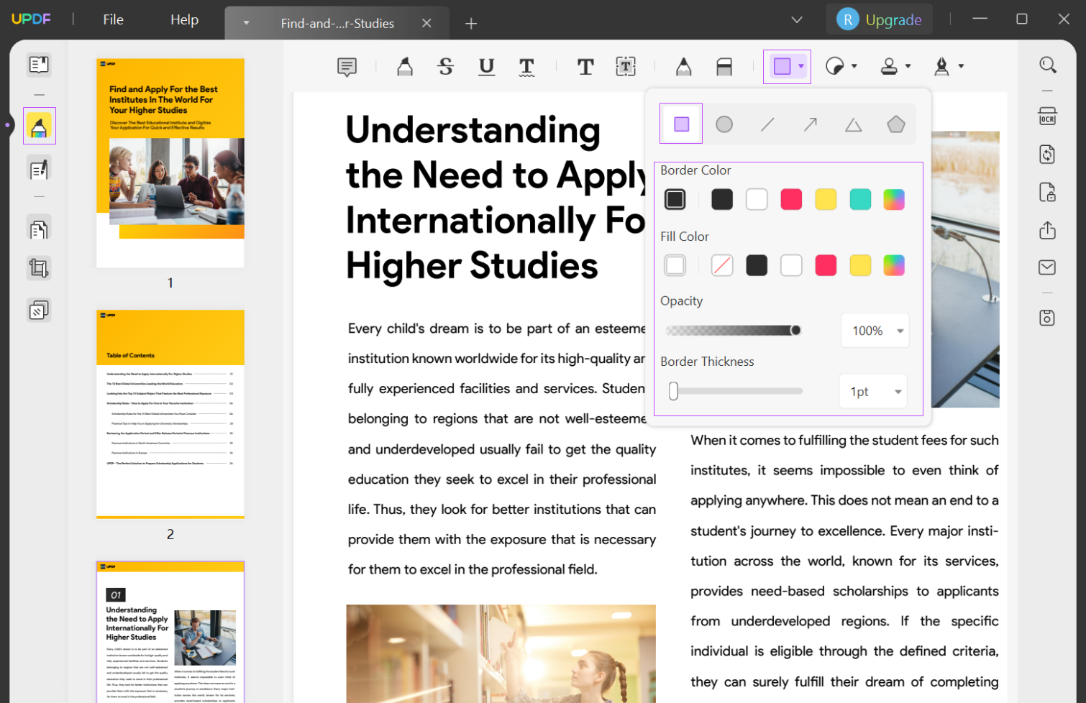Open the File menu
This screenshot has height=703, width=1086.
(x=112, y=19)
